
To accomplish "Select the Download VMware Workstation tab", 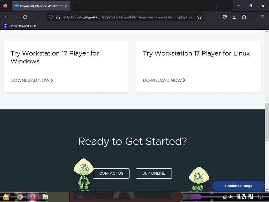I will tap(41, 6).
